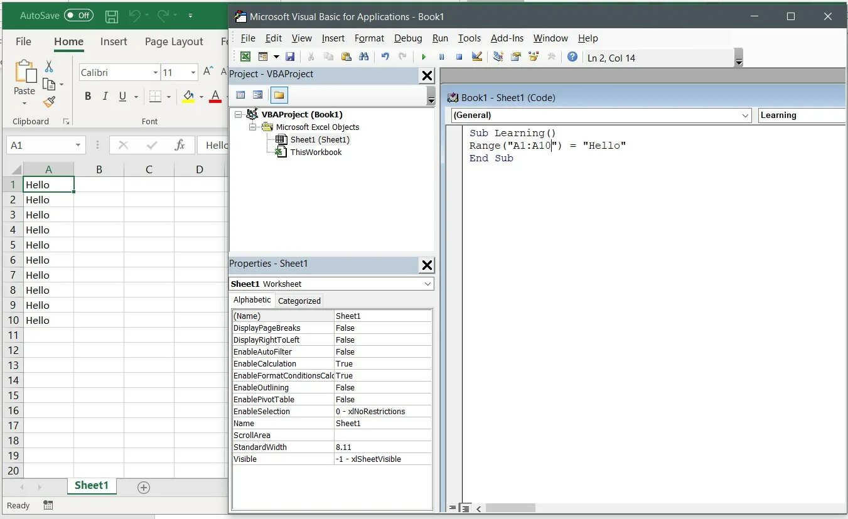848x519 pixels.
Task: Open Sheet1 Worksheet object dropdown in Properties
Action: click(x=428, y=284)
